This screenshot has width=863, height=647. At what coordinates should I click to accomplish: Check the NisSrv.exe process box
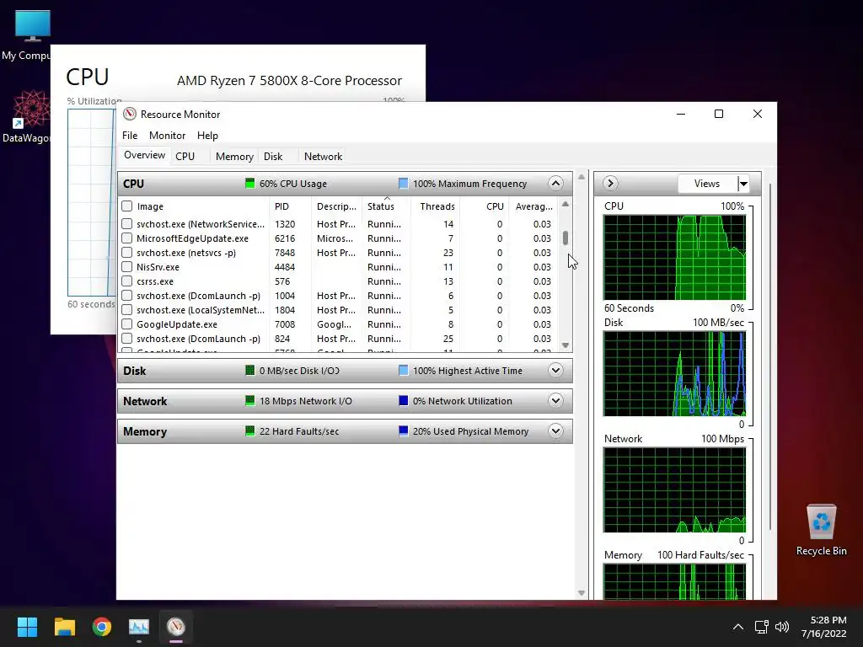pos(127,267)
